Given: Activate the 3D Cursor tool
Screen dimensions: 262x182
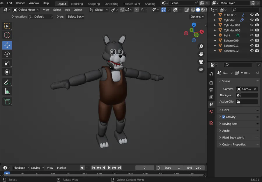Looking at the screenshot, I should click(7, 35).
